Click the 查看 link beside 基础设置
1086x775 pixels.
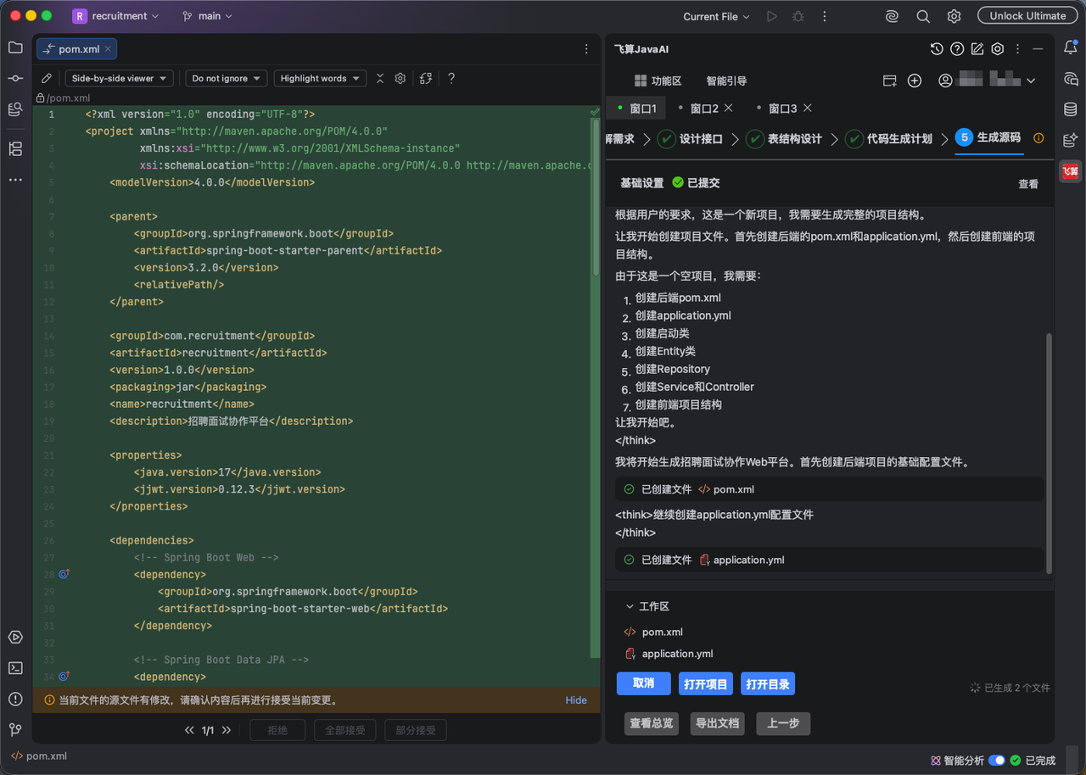click(1028, 183)
